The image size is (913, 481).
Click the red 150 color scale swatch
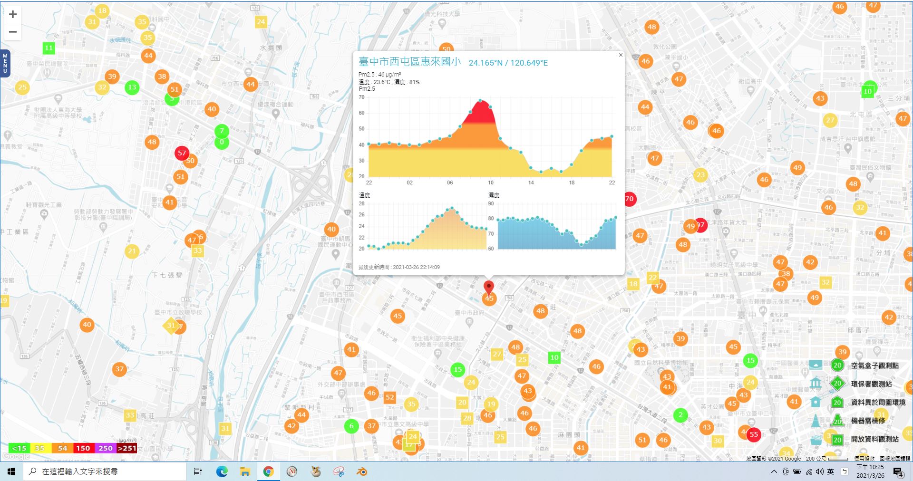click(x=84, y=448)
